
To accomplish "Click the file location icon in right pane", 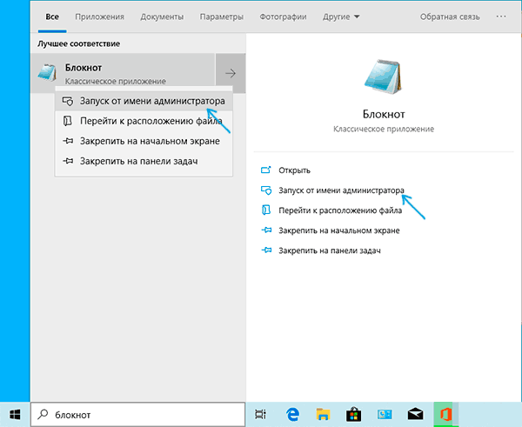I will pos(266,210).
